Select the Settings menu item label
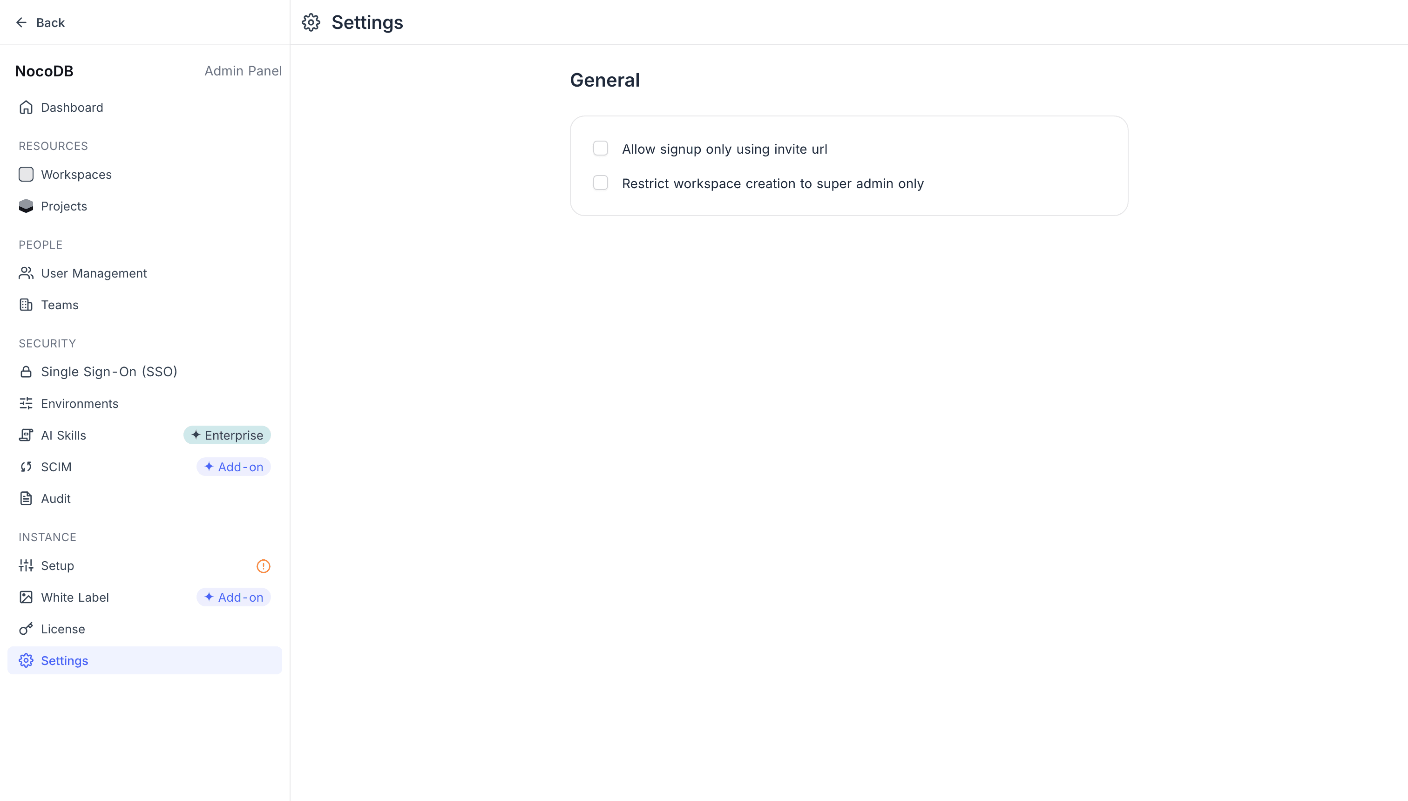 (x=64, y=661)
